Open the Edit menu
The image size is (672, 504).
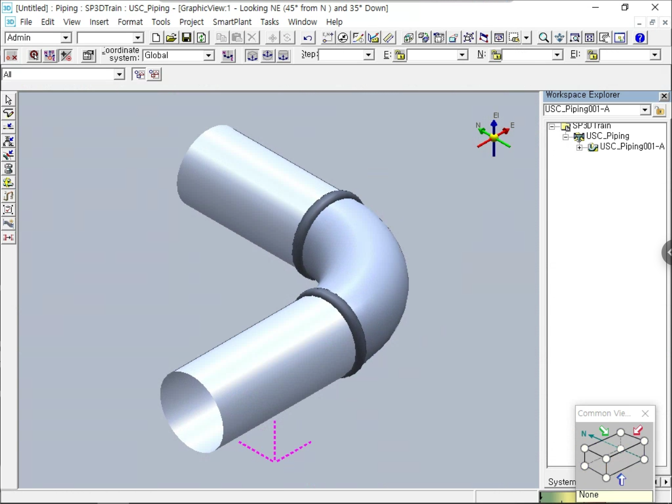click(48, 22)
